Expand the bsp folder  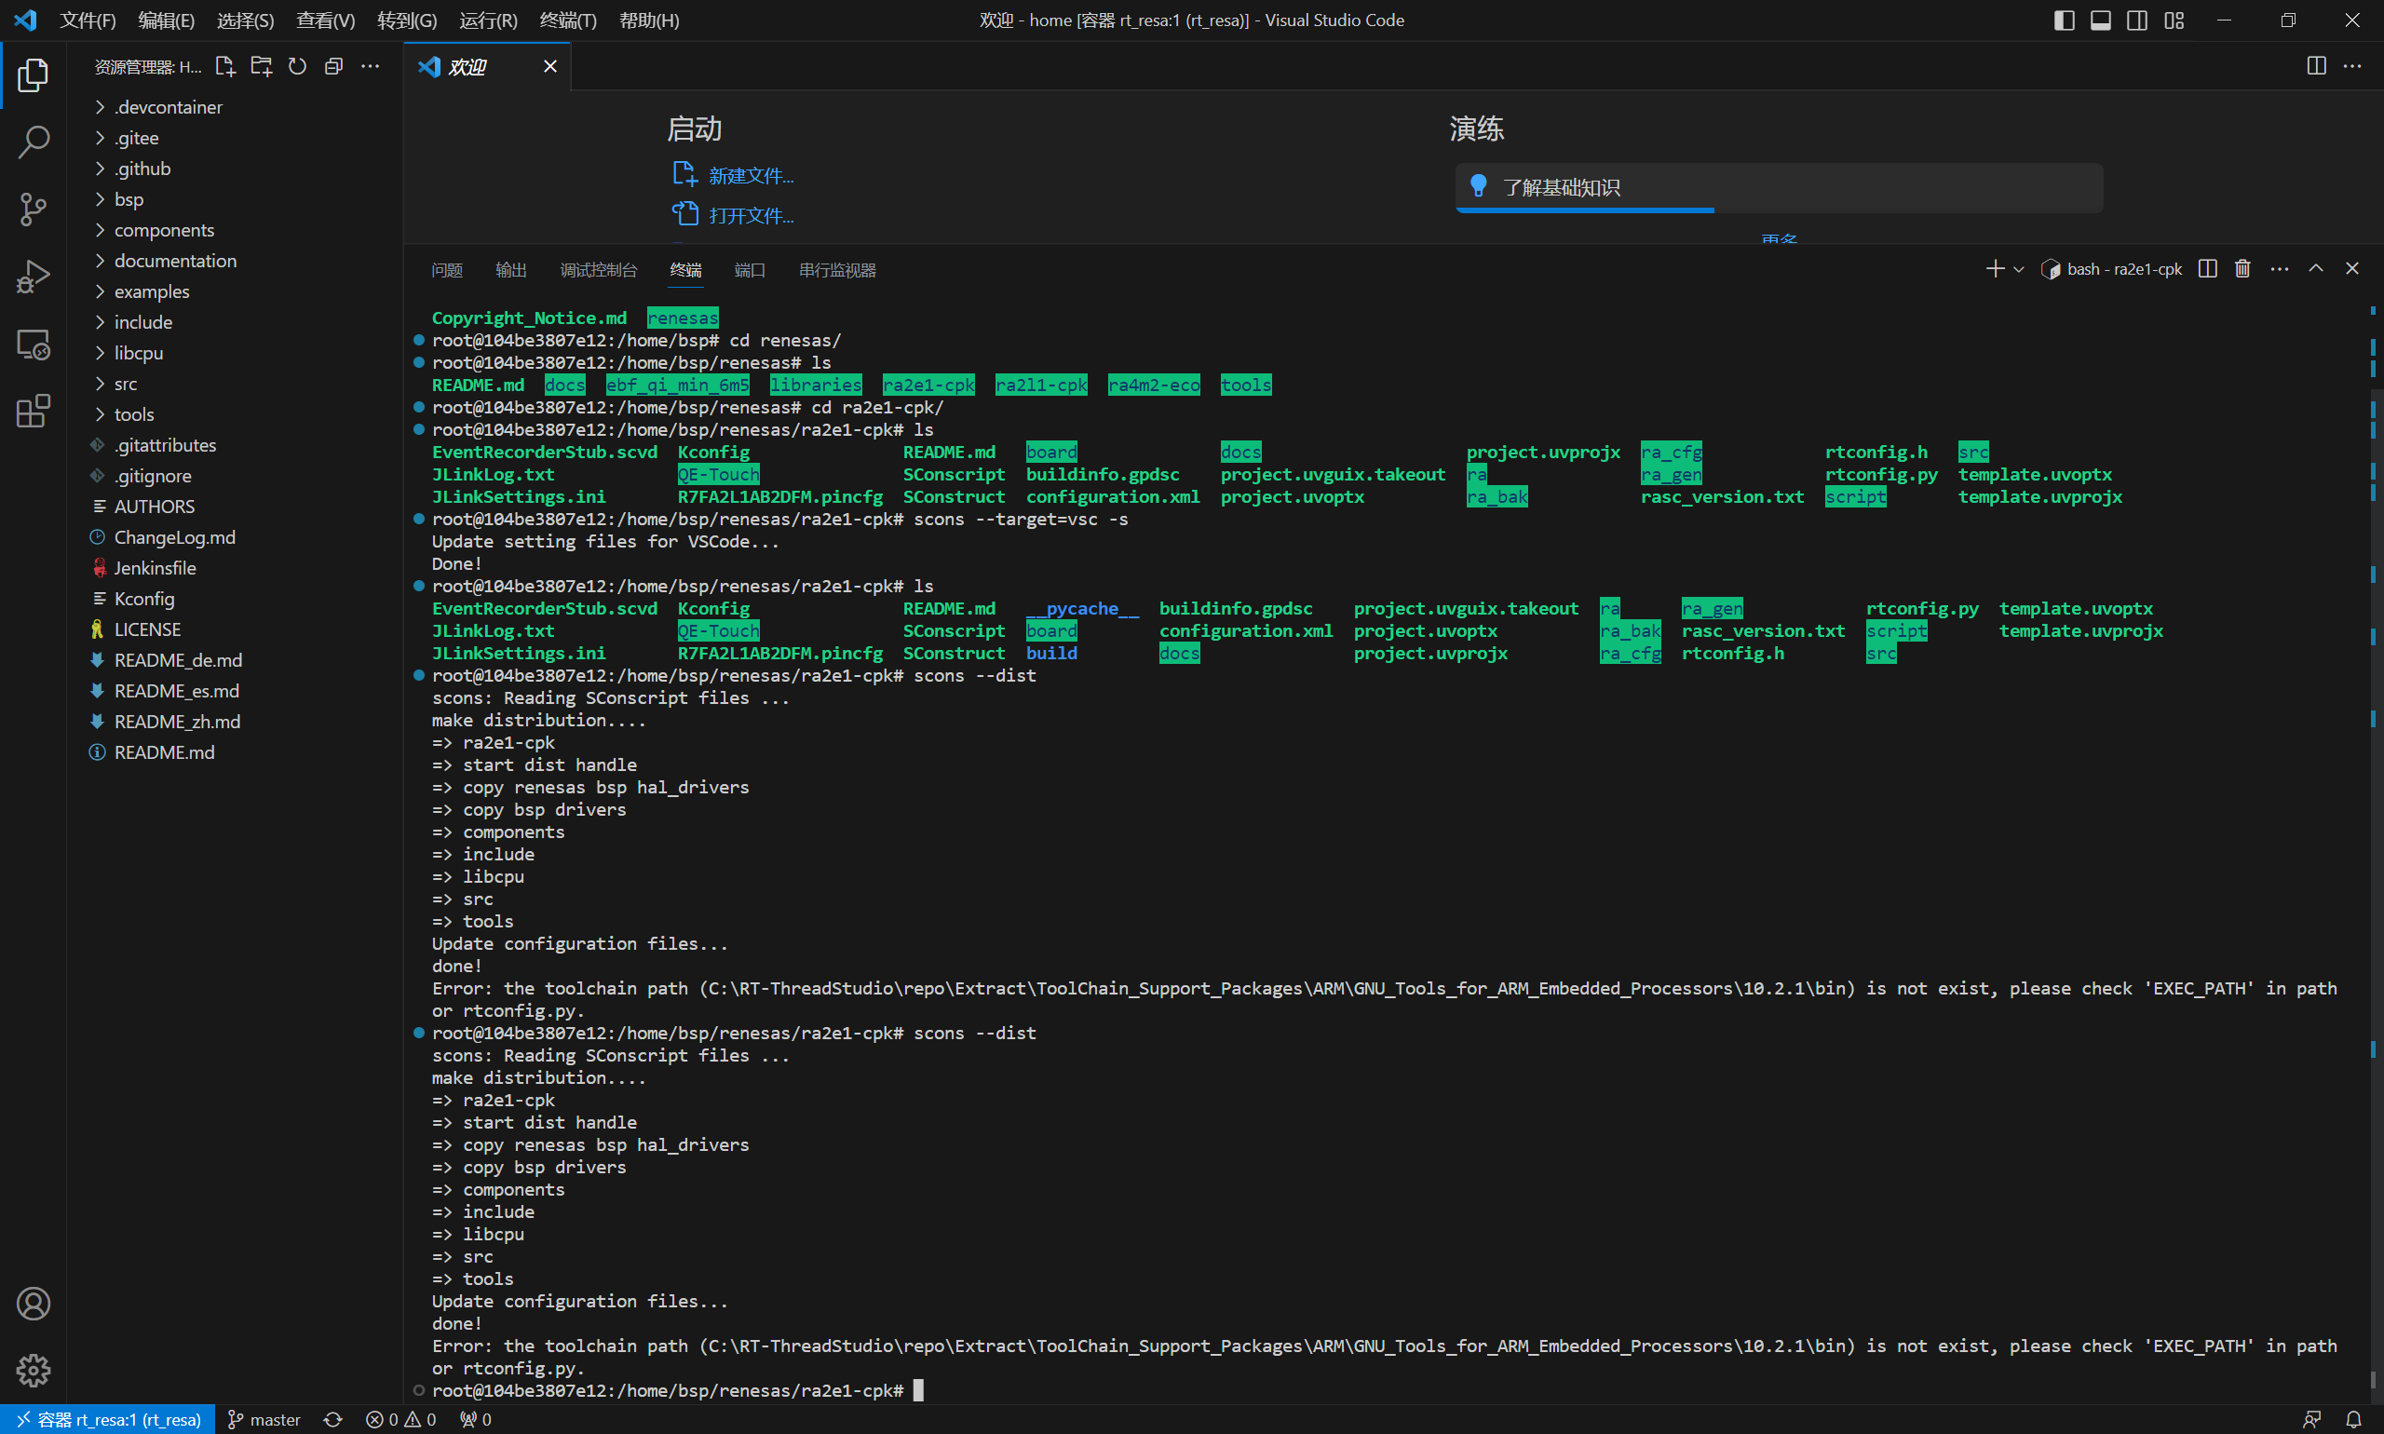pos(235,199)
